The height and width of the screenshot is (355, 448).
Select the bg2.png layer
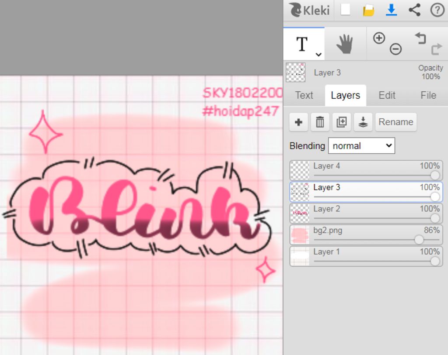(x=366, y=234)
